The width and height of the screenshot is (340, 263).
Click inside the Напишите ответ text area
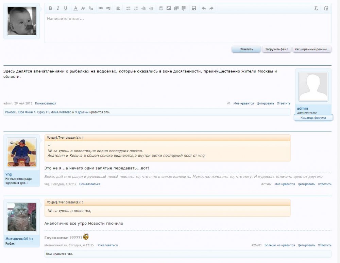point(188,29)
